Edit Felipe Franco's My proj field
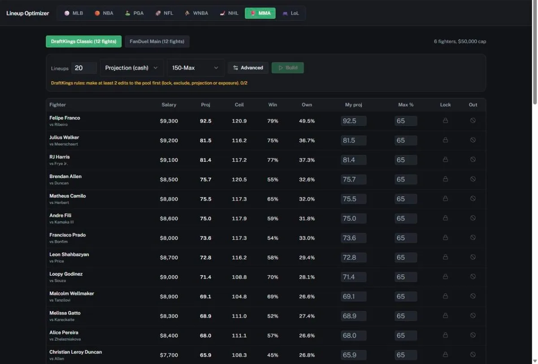The image size is (538, 364). click(x=353, y=121)
